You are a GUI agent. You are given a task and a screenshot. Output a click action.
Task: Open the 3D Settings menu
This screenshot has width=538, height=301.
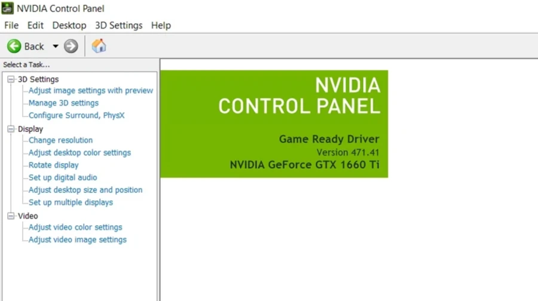(x=119, y=25)
